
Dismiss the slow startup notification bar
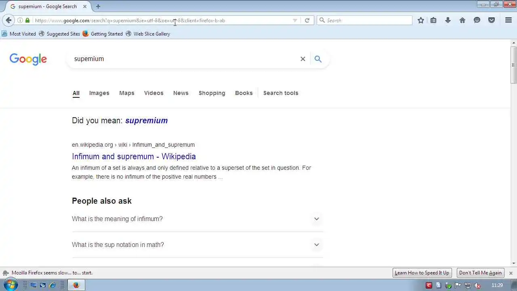click(511, 273)
